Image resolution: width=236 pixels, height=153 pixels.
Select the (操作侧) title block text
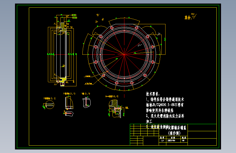point(174,133)
